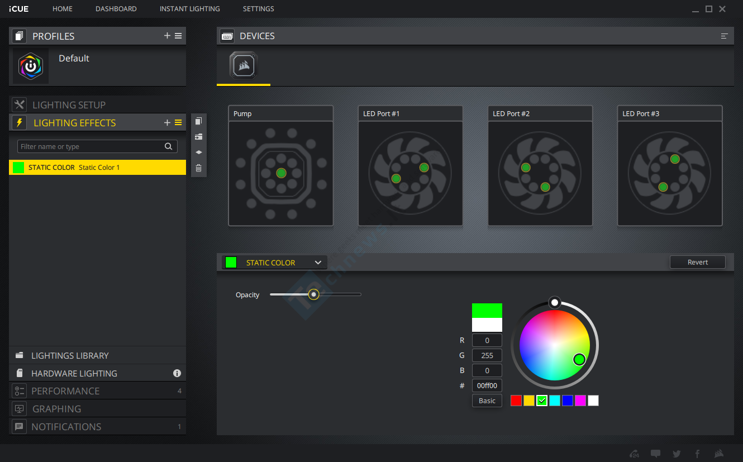Pick the blue preset color swatch
The height and width of the screenshot is (462, 743).
(568, 401)
